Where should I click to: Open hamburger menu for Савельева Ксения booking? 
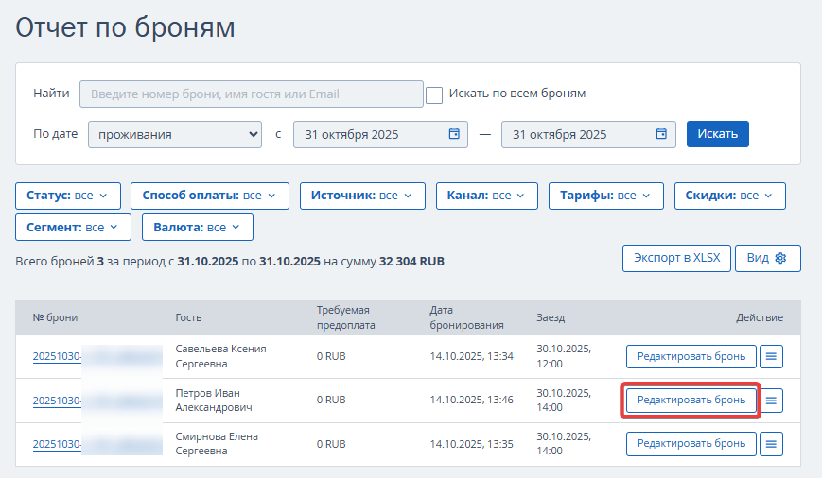tap(771, 356)
